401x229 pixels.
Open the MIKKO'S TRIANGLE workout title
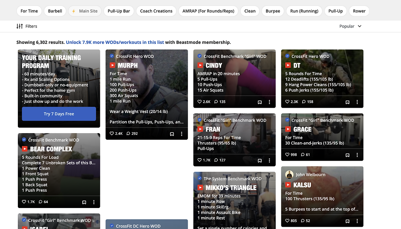tap(231, 188)
